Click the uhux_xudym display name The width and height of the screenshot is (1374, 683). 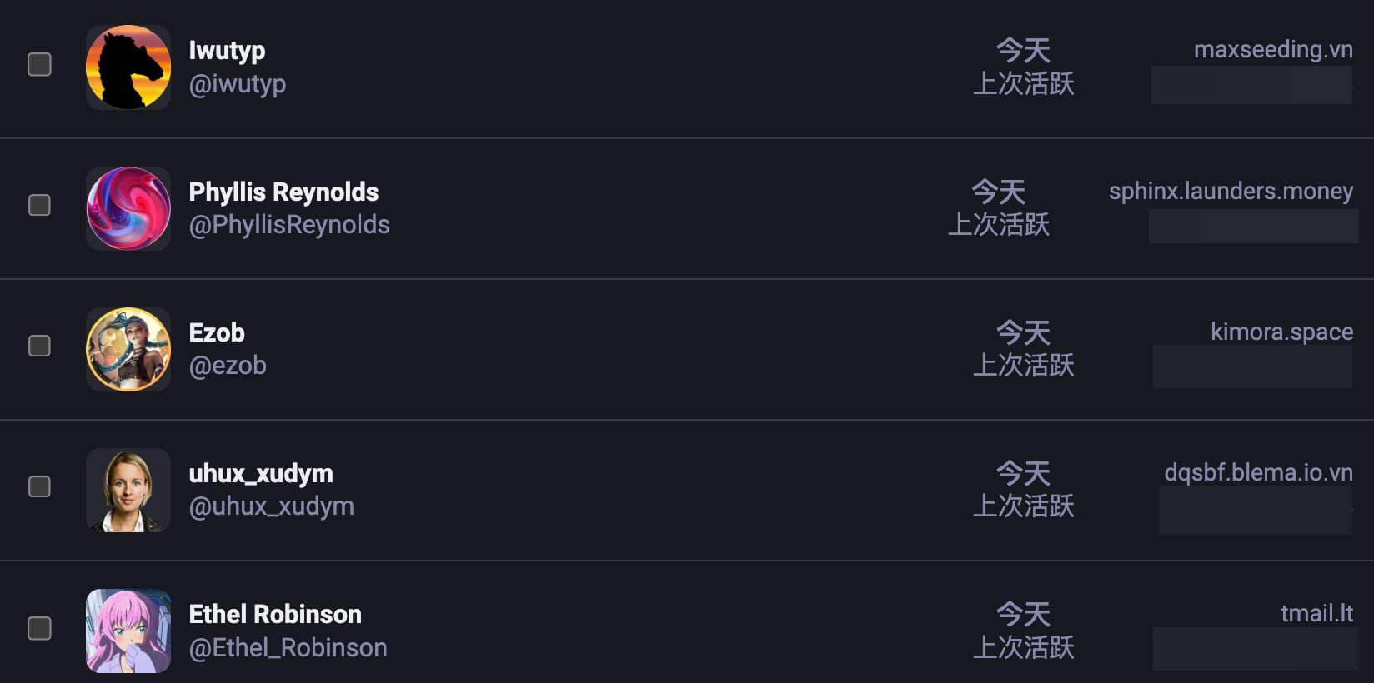click(x=261, y=473)
